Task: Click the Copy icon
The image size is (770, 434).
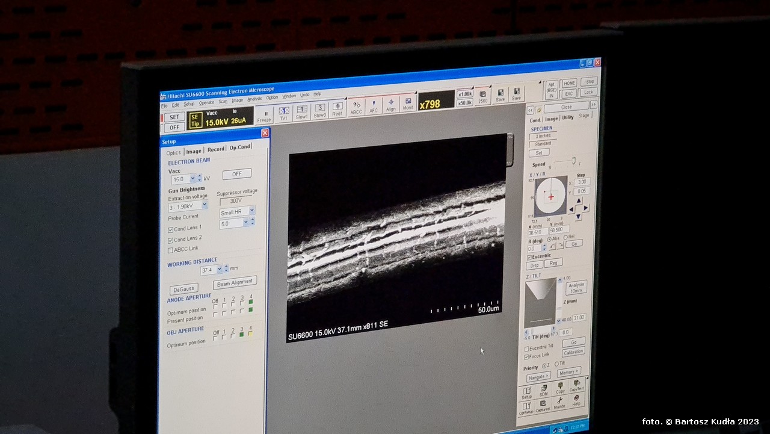Action: click(x=561, y=387)
